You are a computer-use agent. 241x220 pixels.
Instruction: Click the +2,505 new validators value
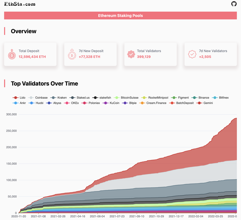click(x=205, y=57)
